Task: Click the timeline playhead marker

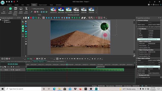Action: pos(67,65)
